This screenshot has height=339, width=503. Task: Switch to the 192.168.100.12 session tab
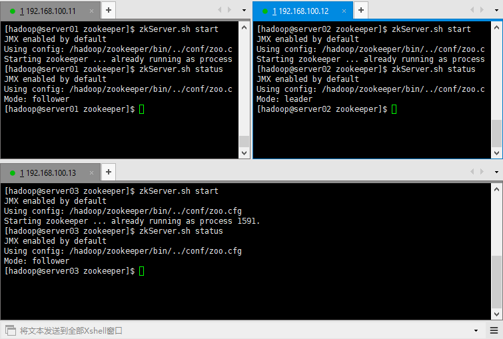tap(303, 11)
